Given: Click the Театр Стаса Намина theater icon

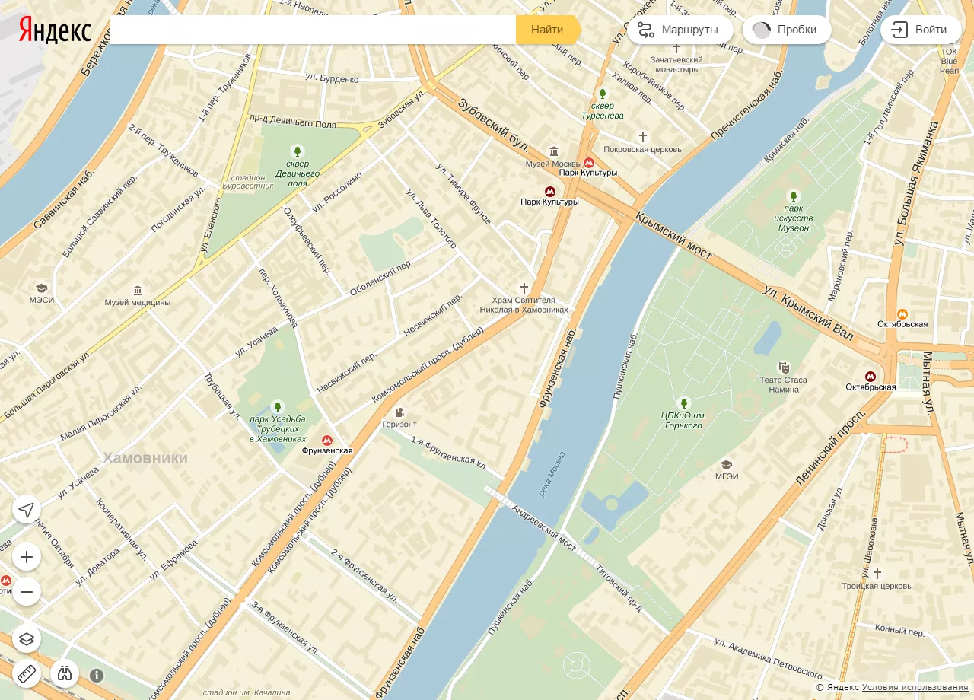Looking at the screenshot, I should pyautogui.click(x=784, y=367).
